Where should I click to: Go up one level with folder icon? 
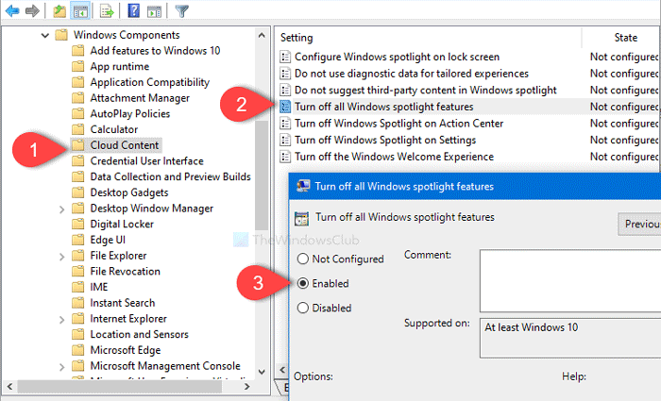59,11
